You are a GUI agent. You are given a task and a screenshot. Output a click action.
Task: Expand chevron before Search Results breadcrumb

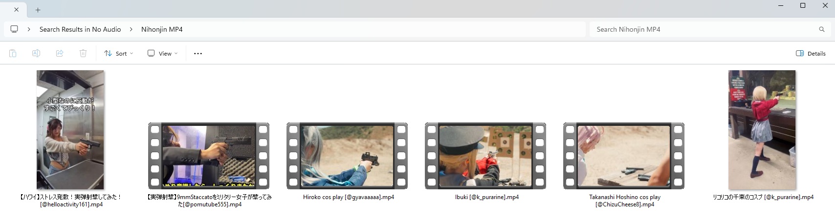[29, 29]
